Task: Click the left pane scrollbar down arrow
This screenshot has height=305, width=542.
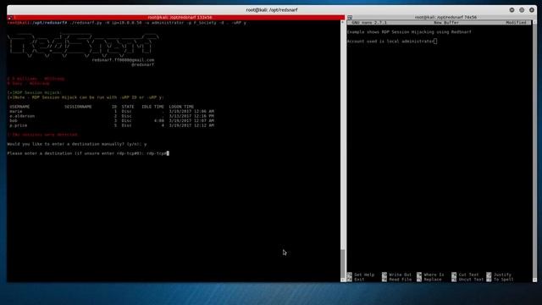Action: click(x=343, y=280)
